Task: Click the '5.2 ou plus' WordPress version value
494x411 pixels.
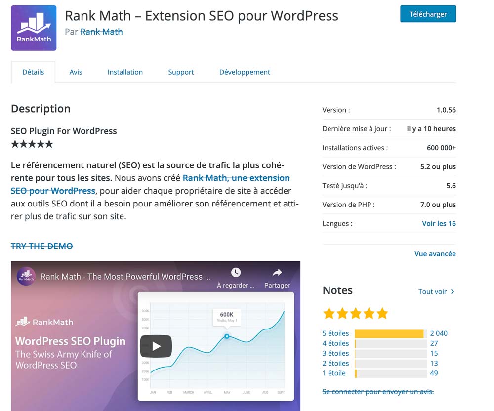Action: [438, 166]
